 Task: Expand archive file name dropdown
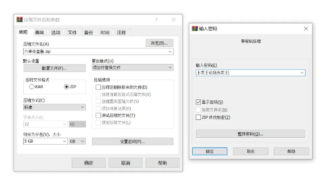[x=170, y=51]
